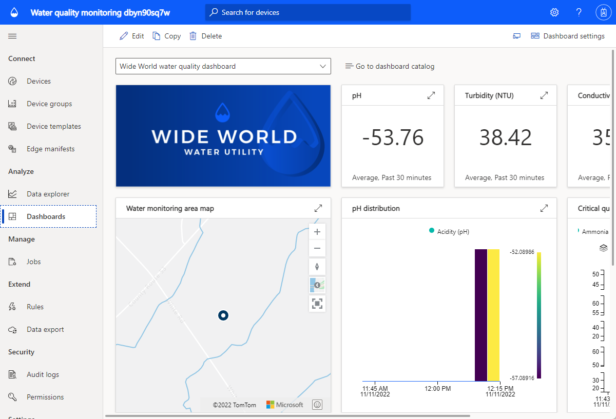The image size is (616, 419).
Task: Reset map compass rotation
Action: [x=317, y=267]
